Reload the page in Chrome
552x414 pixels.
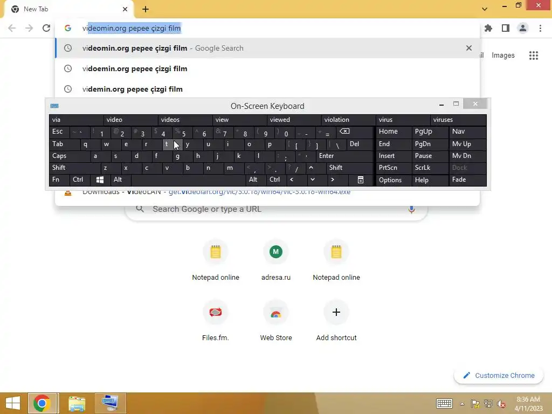[46, 28]
